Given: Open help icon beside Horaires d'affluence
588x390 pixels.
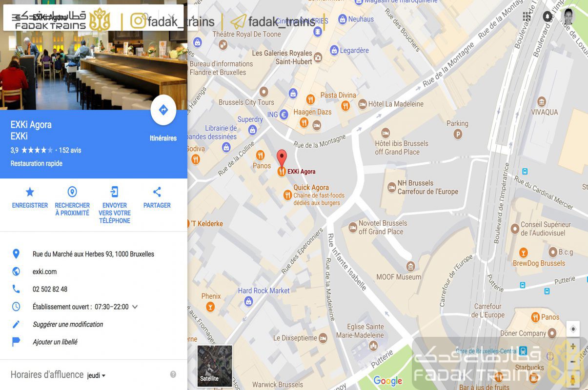Looking at the screenshot, I should 173,374.
